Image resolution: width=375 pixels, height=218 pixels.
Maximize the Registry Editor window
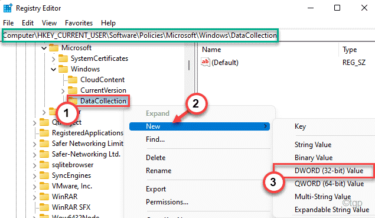(337, 8)
